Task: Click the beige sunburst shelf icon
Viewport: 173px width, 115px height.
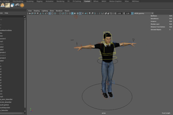Action: point(7,5)
